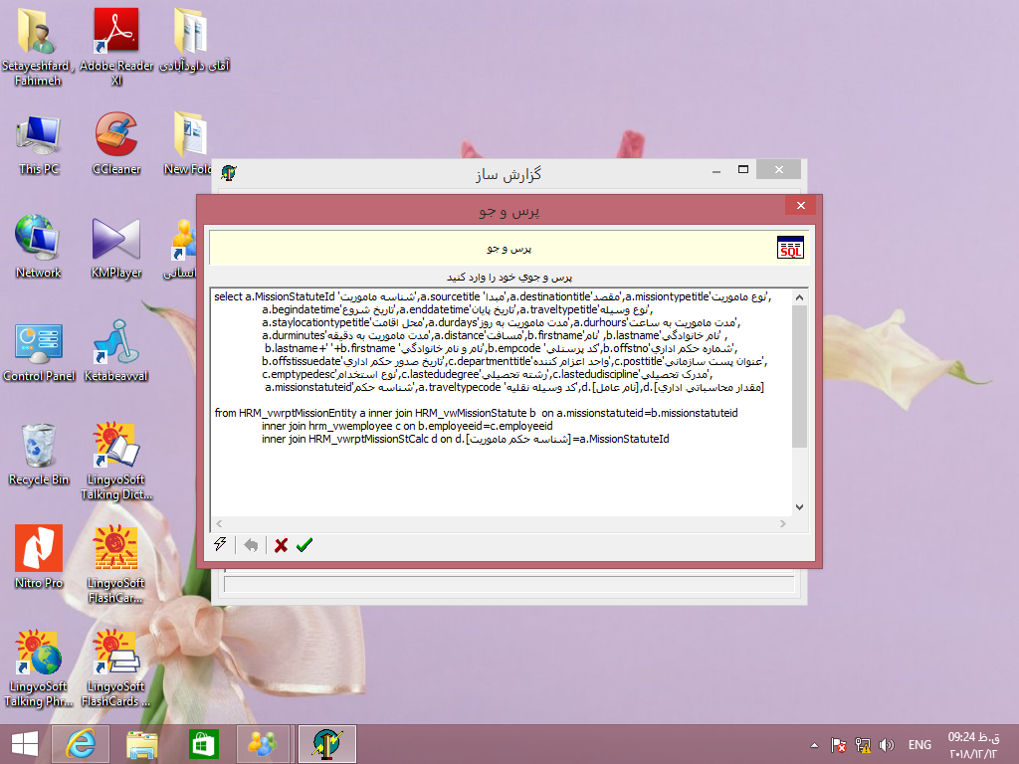Confirm query with the green checkmark icon
1019x764 pixels.
(x=305, y=545)
